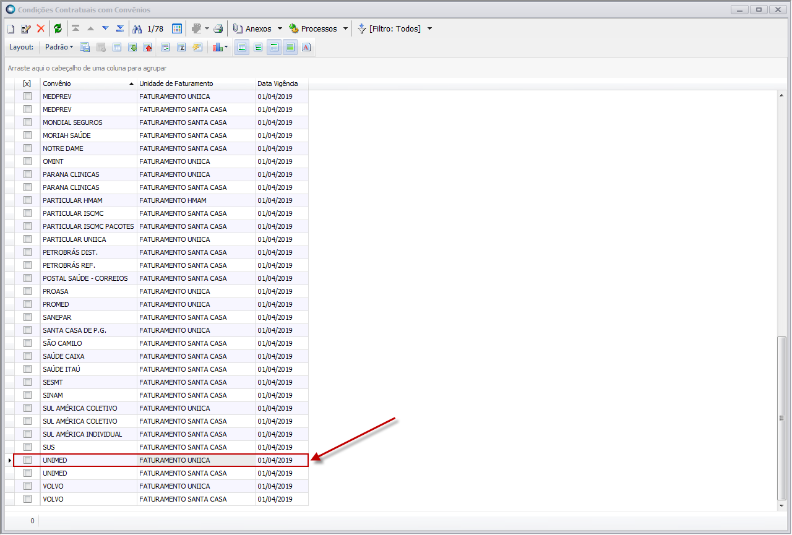Click the PARTICULAR ISCMC PACOTES cell

[88, 226]
